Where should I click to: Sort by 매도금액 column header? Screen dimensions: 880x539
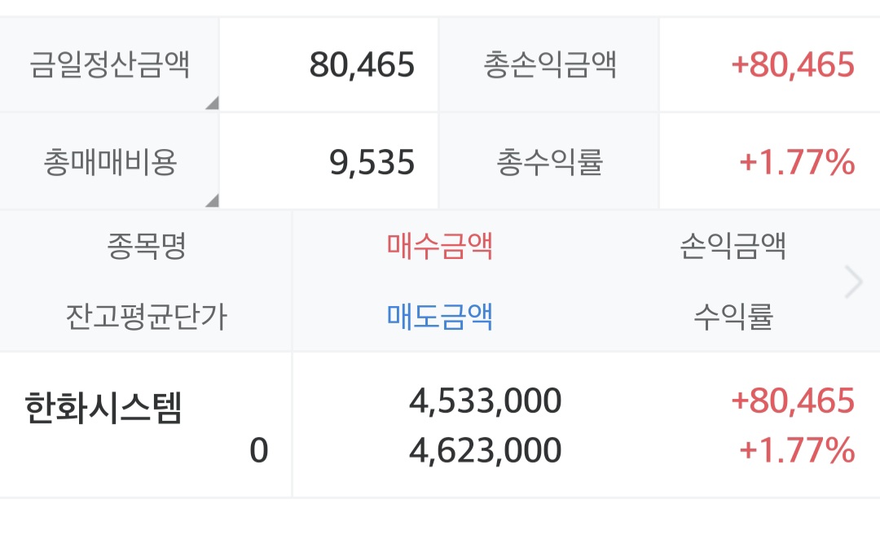click(x=439, y=317)
